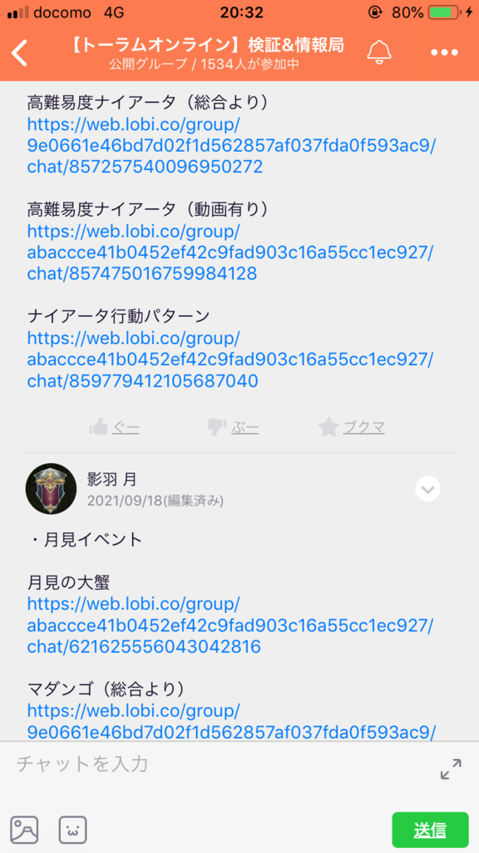Bookmark the post with ブクマ star
Viewport: 479px width, 853px height.
(352, 428)
